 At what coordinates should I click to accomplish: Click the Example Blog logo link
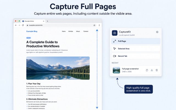pyautogui.click(x=32, y=31)
